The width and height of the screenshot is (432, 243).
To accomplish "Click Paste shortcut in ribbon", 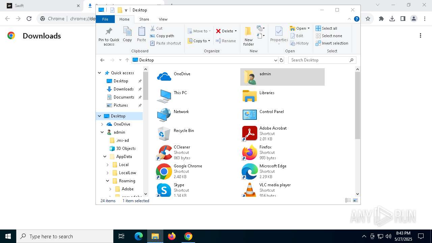I will pos(165,43).
